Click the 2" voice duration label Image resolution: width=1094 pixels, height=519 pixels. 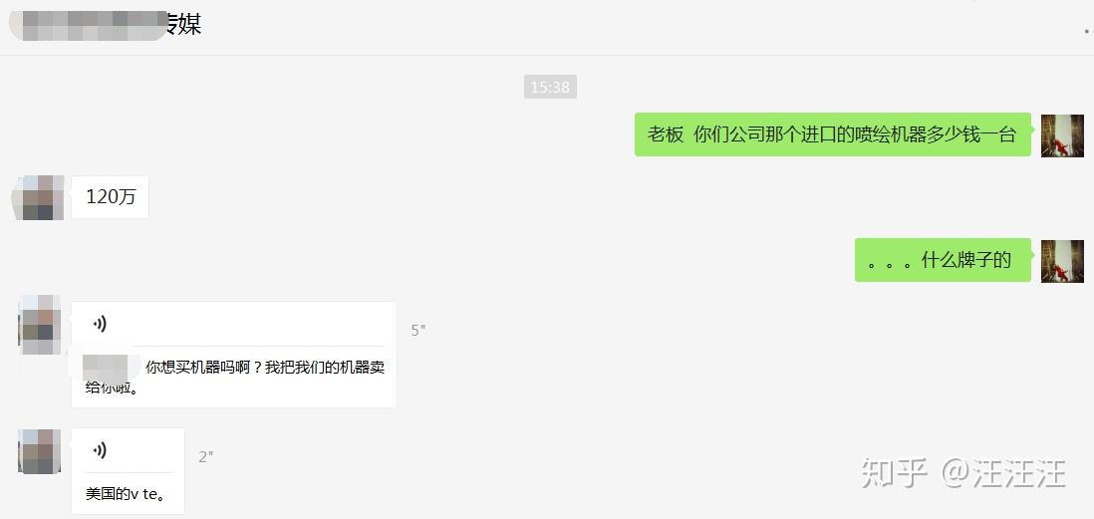point(206,457)
